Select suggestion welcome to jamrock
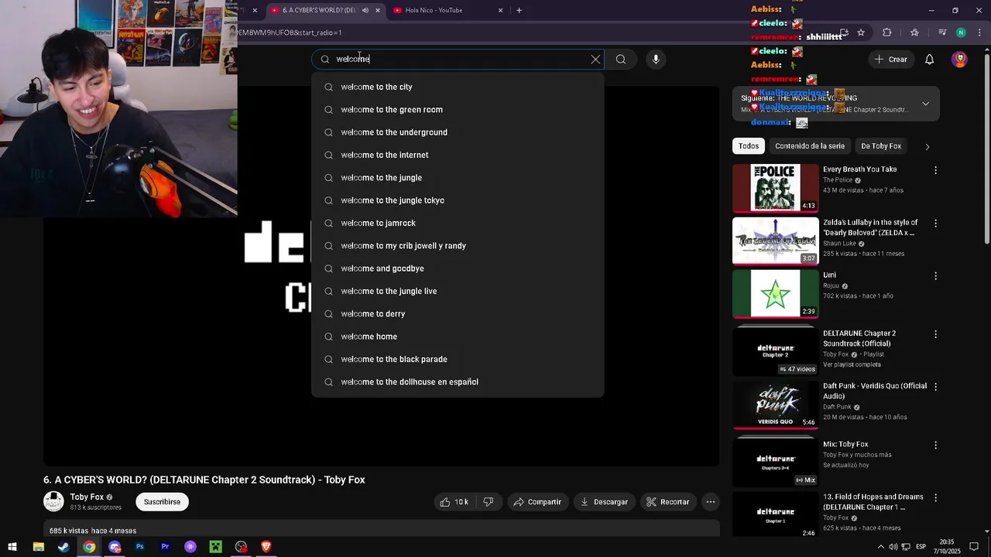 click(458, 223)
